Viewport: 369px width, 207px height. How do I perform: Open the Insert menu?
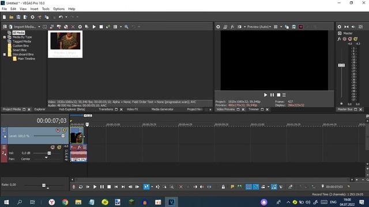pos(34,9)
